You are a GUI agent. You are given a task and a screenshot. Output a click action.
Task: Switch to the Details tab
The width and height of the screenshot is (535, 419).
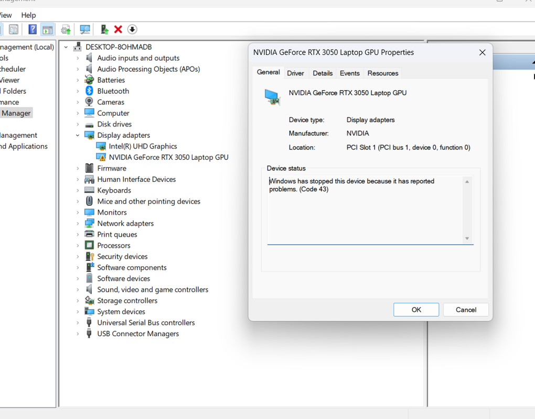[x=323, y=73]
